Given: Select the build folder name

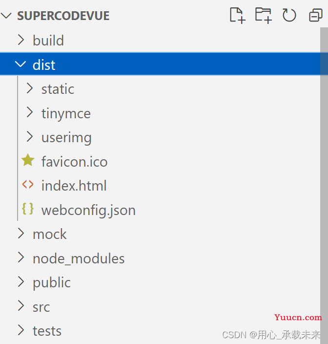Looking at the screenshot, I should (x=48, y=41).
